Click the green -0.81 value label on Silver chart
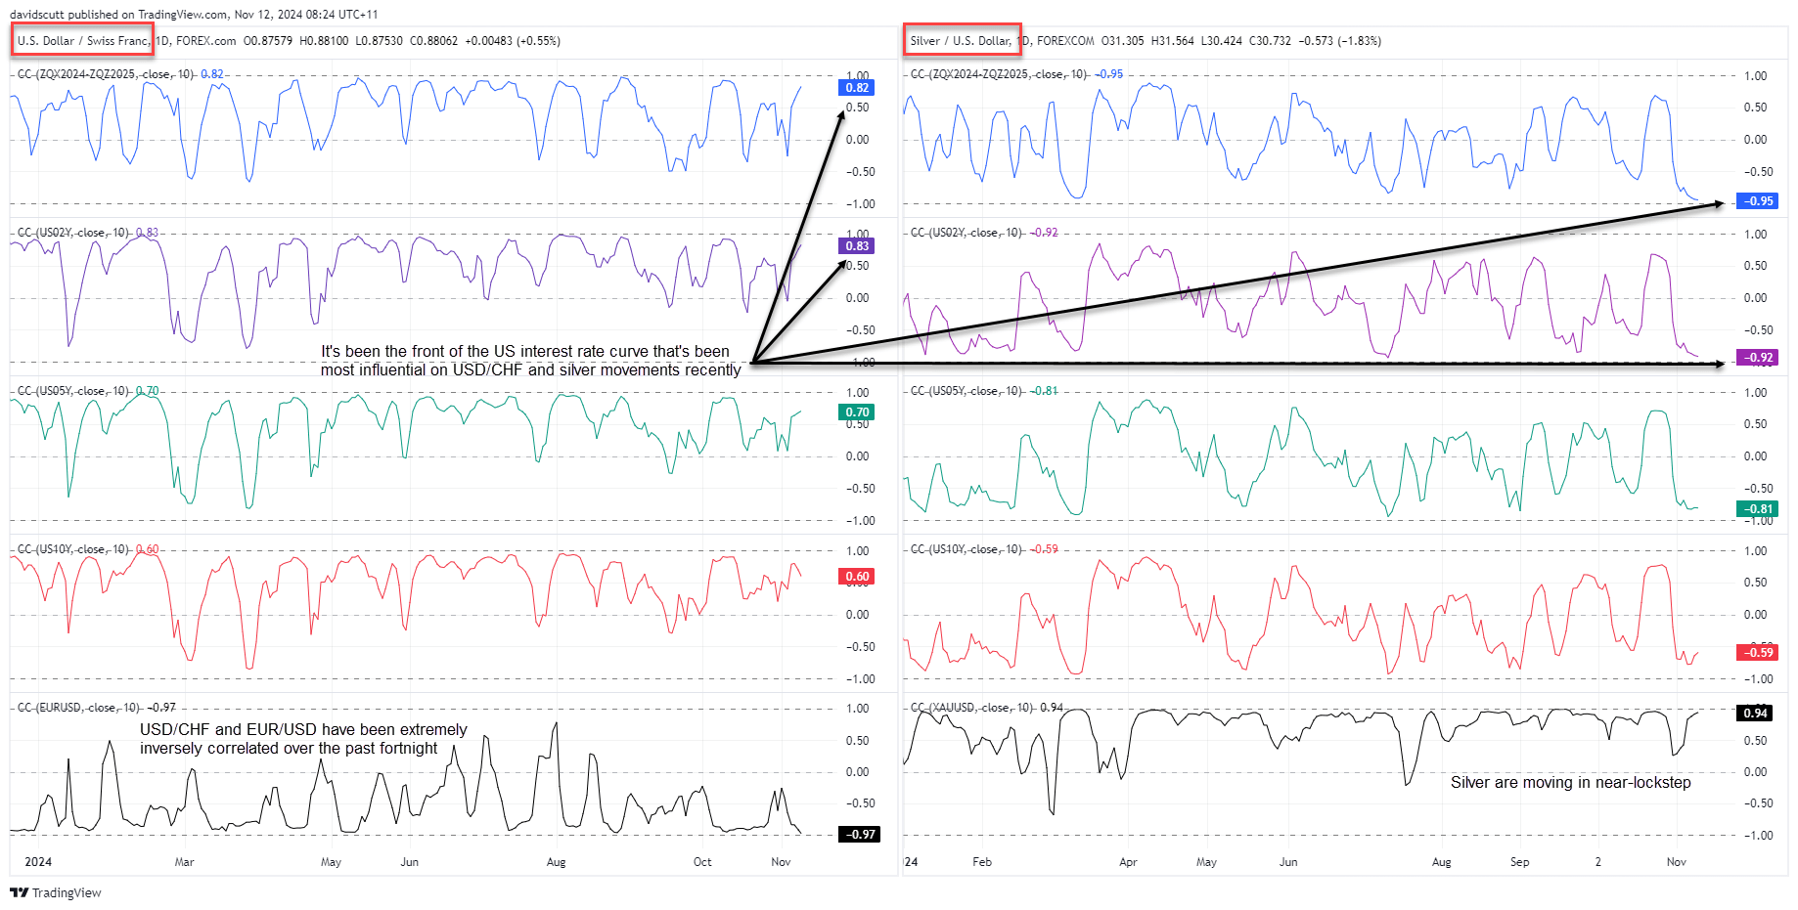1798x910 pixels. pos(1758,509)
